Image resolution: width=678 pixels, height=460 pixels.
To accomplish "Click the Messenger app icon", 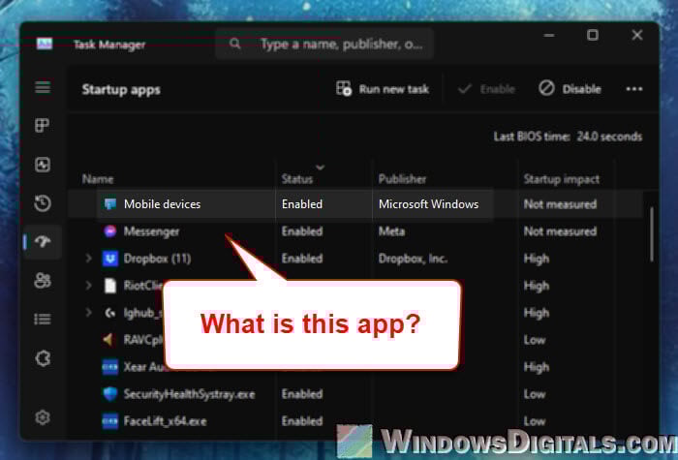I will 109,231.
